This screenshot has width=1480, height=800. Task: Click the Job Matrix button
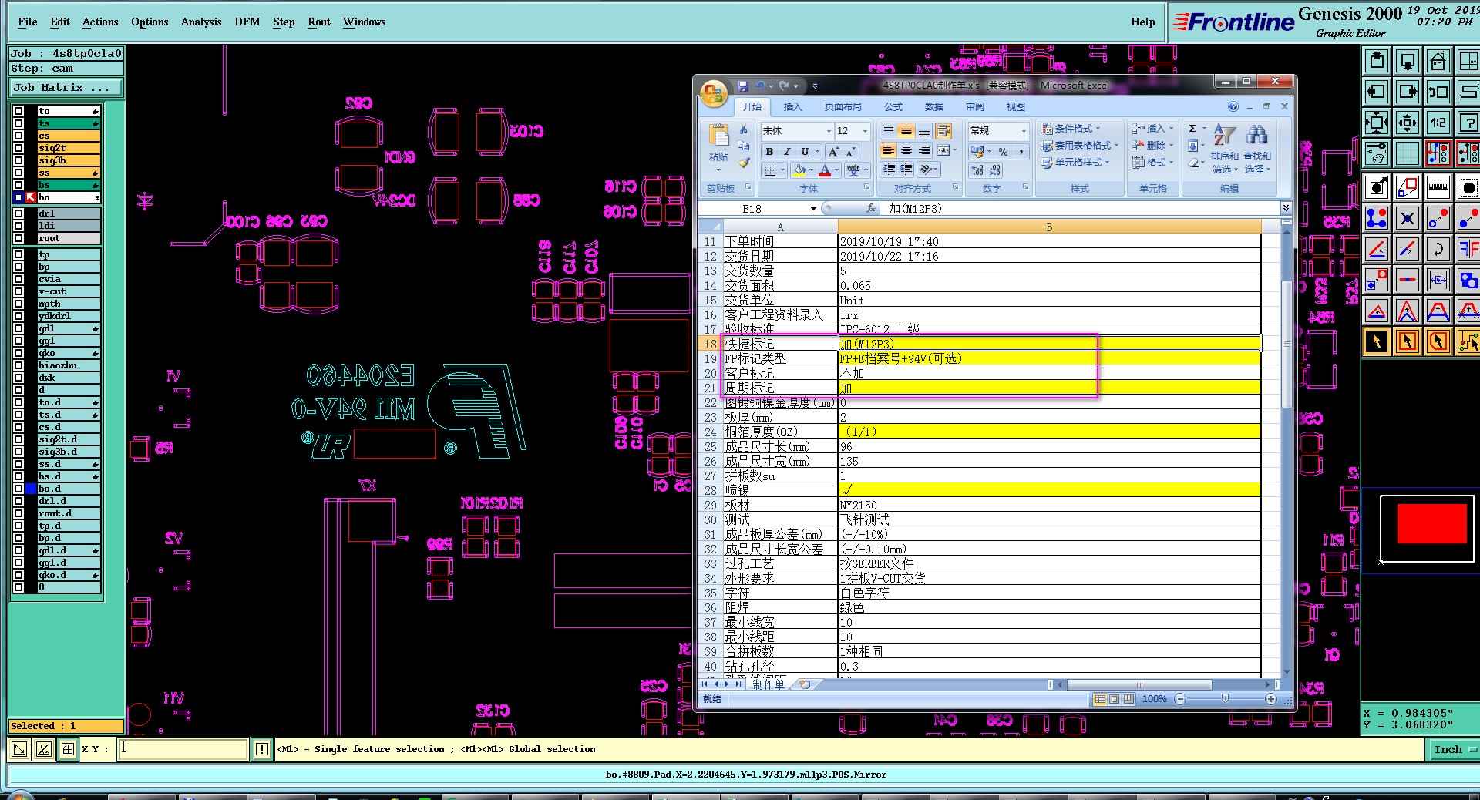66,88
